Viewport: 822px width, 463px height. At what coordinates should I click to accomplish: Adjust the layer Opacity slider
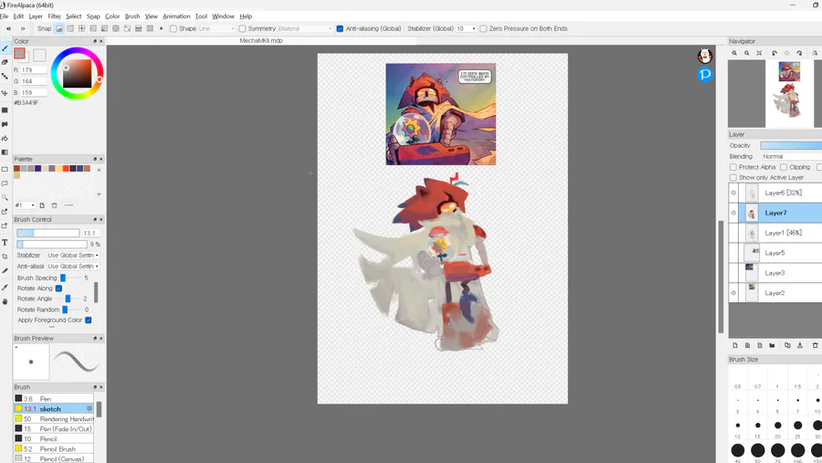coord(791,145)
